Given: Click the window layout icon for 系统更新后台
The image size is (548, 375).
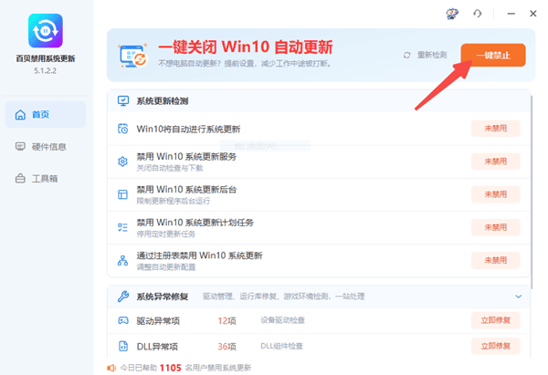Looking at the screenshot, I should 122,194.
